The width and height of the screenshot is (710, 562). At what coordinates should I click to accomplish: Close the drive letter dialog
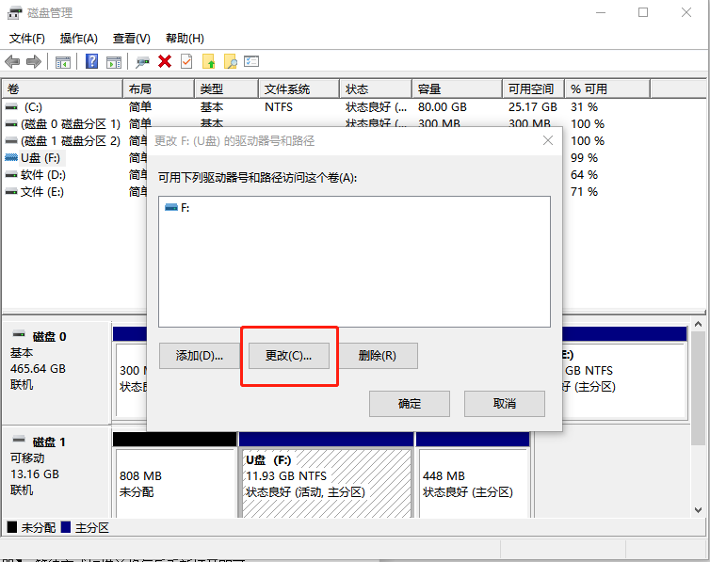pyautogui.click(x=548, y=140)
